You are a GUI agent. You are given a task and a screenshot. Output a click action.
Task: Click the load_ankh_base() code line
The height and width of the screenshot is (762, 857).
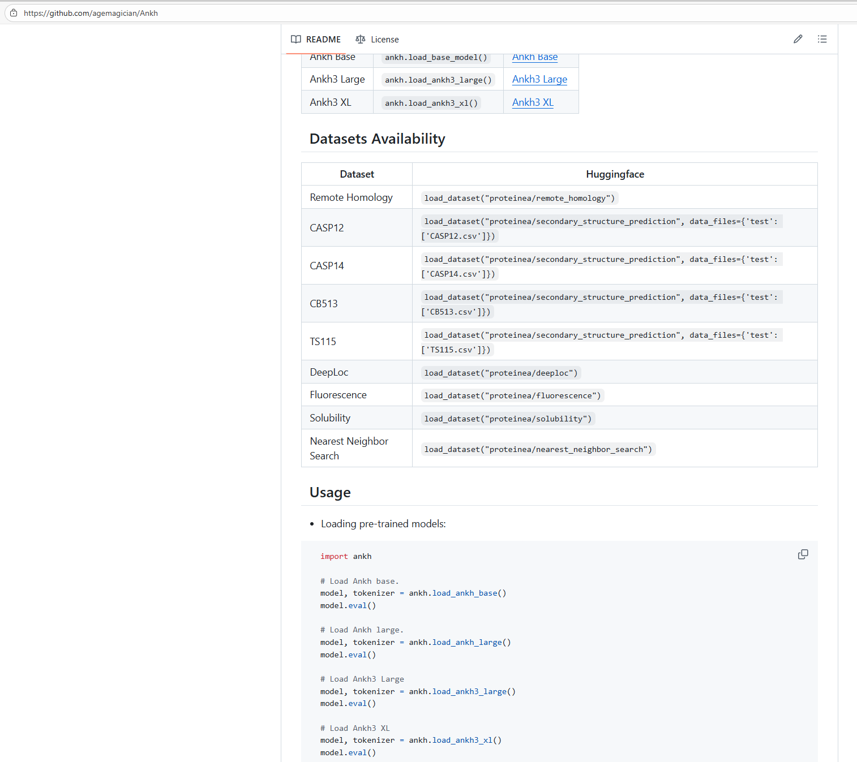click(413, 593)
